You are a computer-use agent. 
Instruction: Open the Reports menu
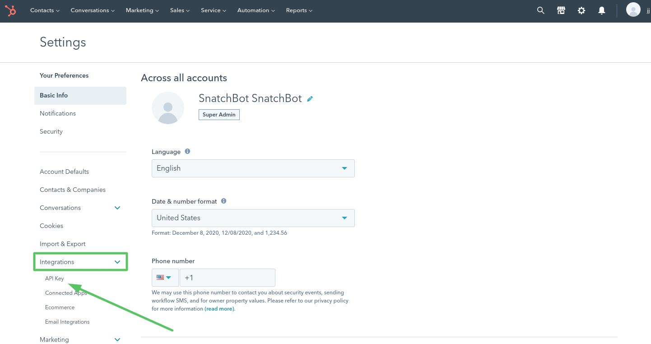299,10
